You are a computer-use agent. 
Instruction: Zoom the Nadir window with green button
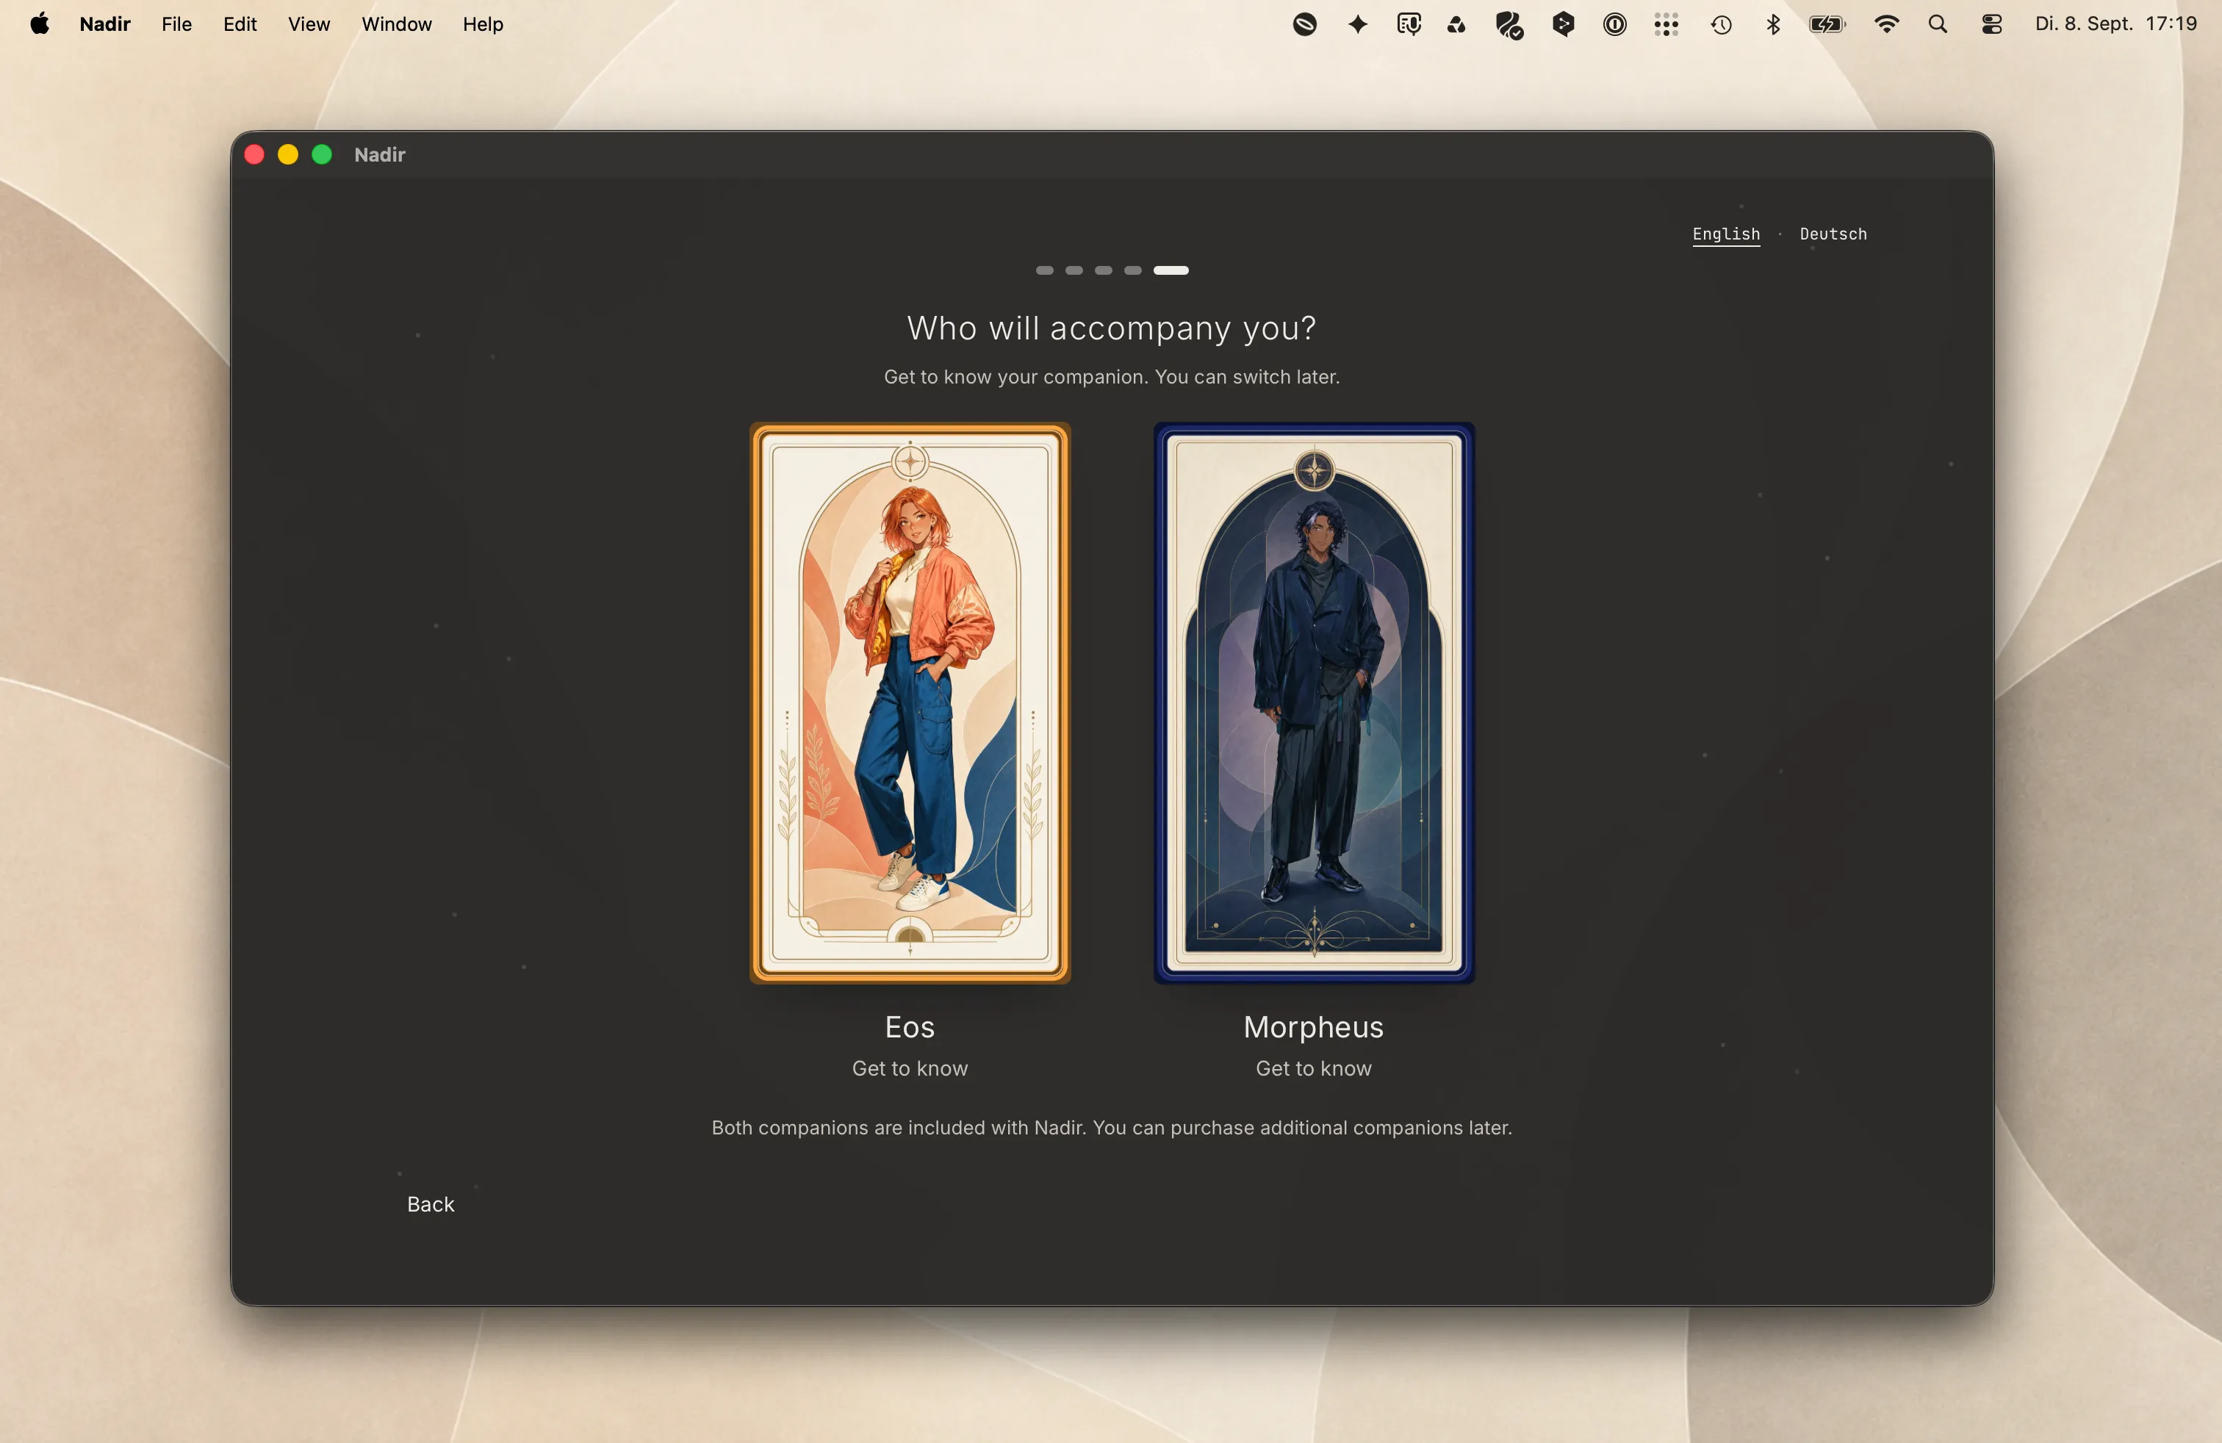pyautogui.click(x=321, y=155)
